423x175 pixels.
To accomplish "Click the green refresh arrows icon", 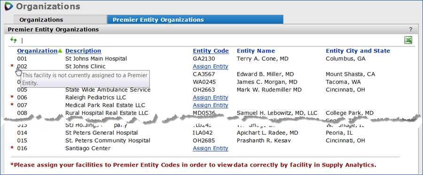I will 14,40.
